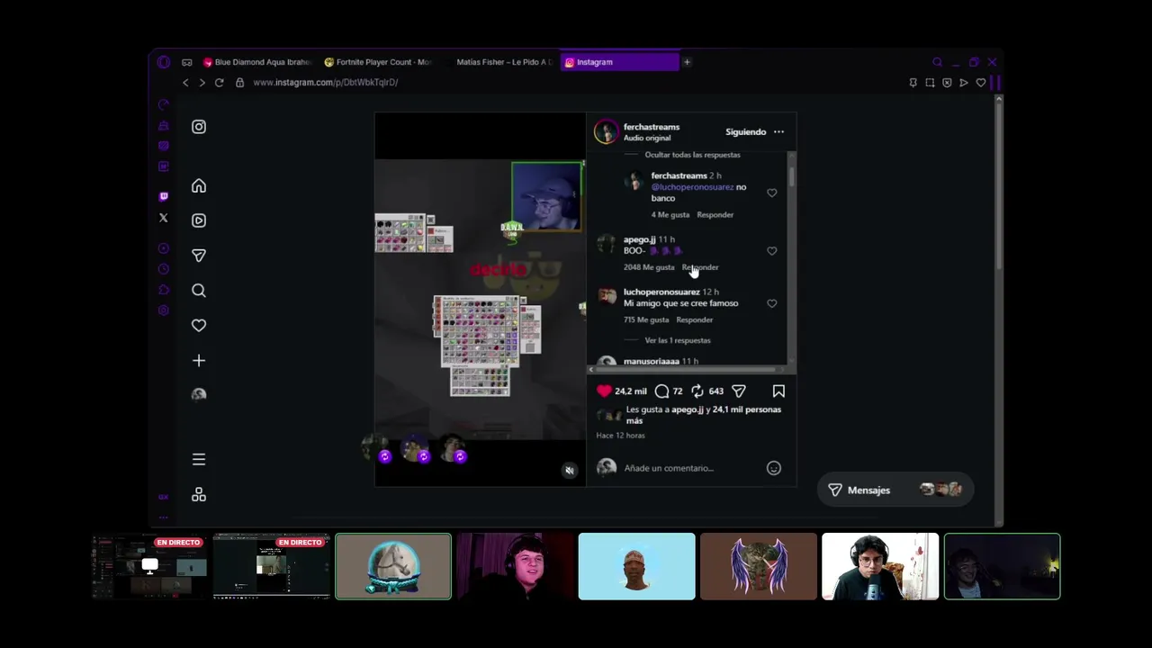Create a new post with plus icon
The width and height of the screenshot is (1152, 648).
[x=199, y=361]
